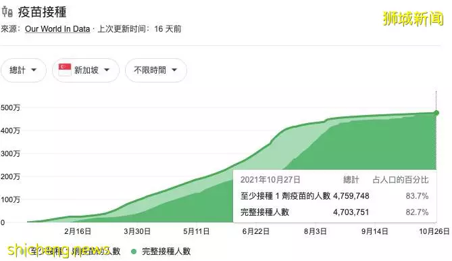
Task: Click the 完整接種人數 row in tooltip
Action: [334, 212]
